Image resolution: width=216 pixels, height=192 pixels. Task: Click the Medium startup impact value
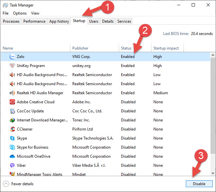click(161, 93)
